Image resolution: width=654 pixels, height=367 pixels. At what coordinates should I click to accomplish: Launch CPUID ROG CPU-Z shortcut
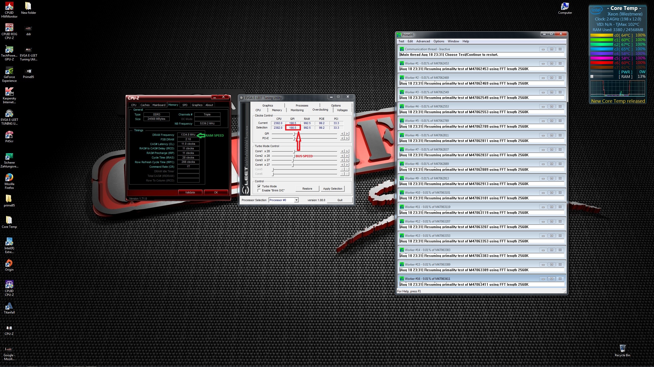tap(9, 31)
